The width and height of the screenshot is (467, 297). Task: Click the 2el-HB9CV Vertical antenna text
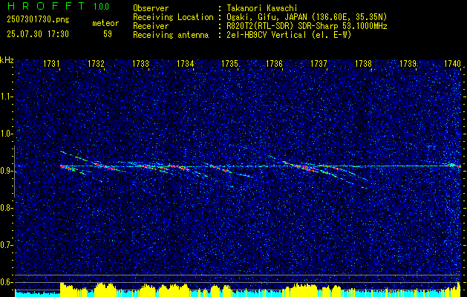coord(289,35)
